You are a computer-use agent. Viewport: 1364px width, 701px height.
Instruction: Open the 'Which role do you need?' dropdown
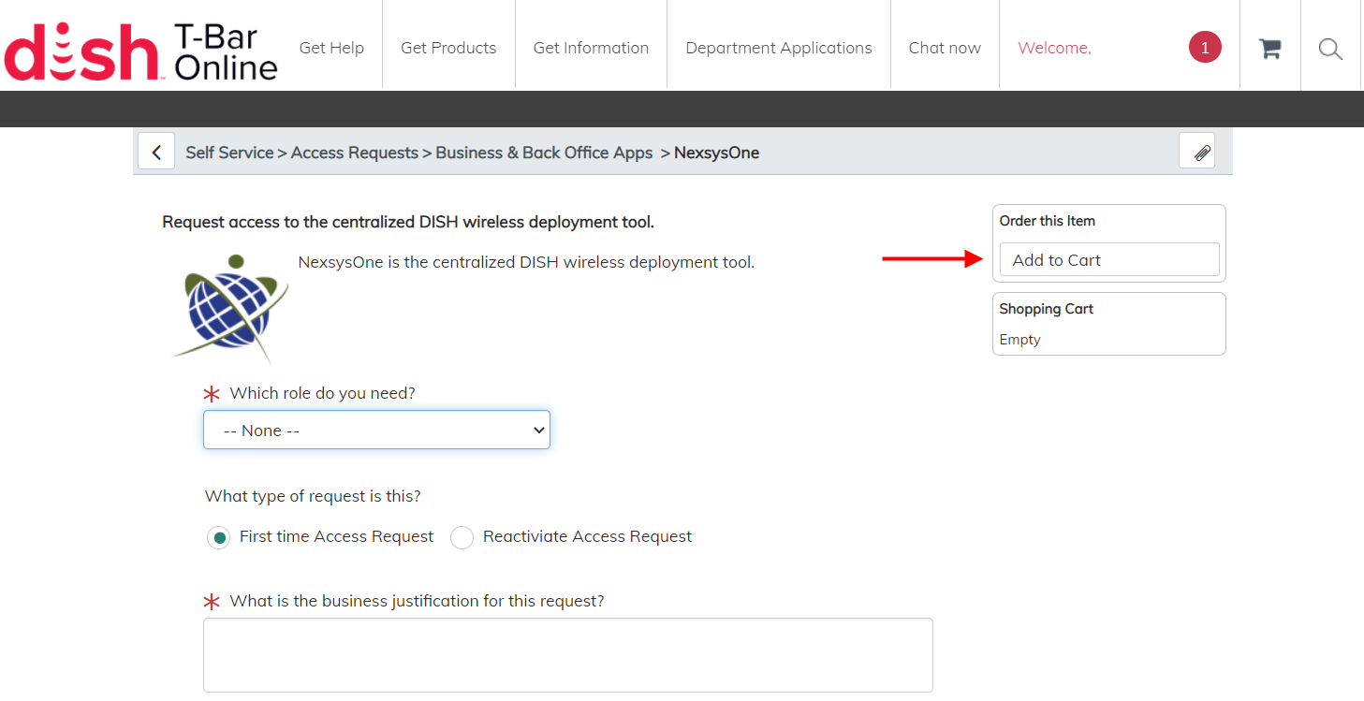point(376,430)
